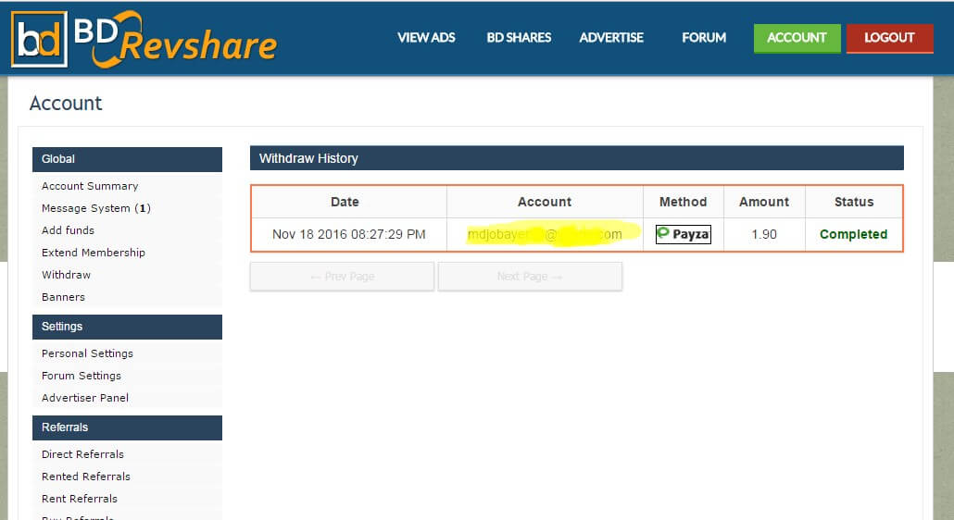Viewport: 954px width, 520px height.
Task: Open Message System inbox link
Action: (x=95, y=208)
